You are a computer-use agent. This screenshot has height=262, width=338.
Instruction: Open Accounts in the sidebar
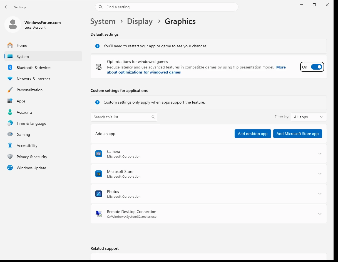[43, 112]
